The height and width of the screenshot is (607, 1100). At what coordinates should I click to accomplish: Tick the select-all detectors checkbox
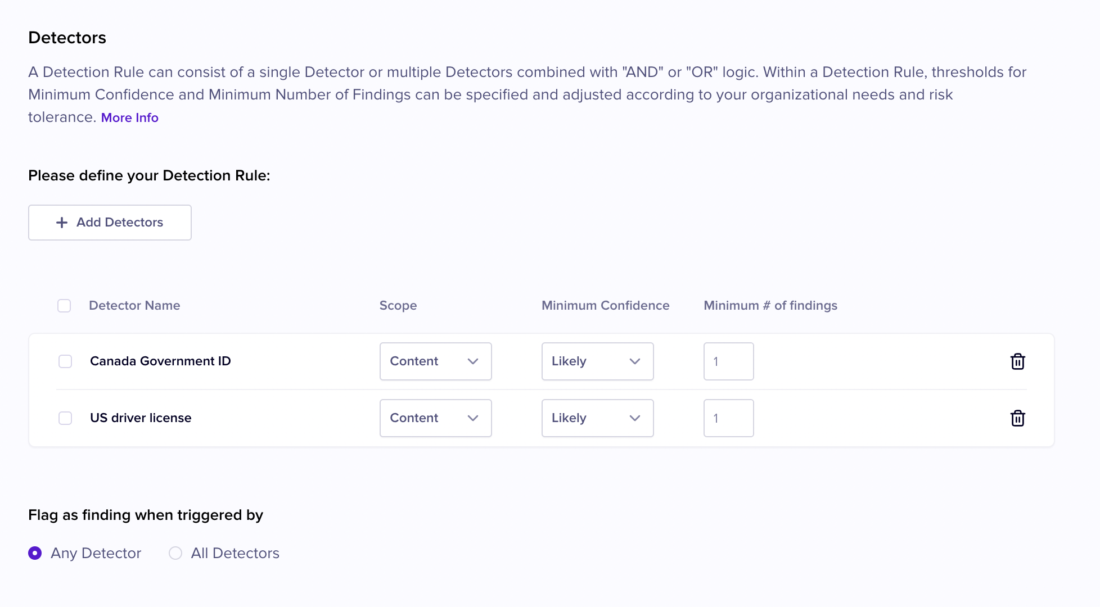coord(64,306)
